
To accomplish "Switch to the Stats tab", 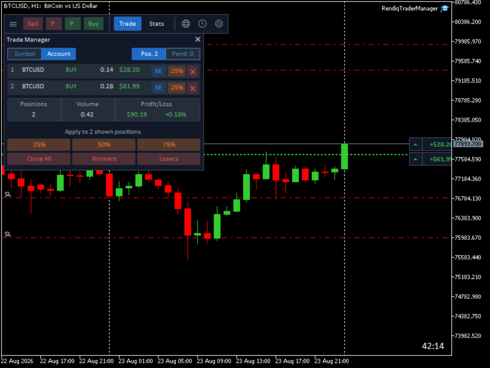I will point(157,24).
